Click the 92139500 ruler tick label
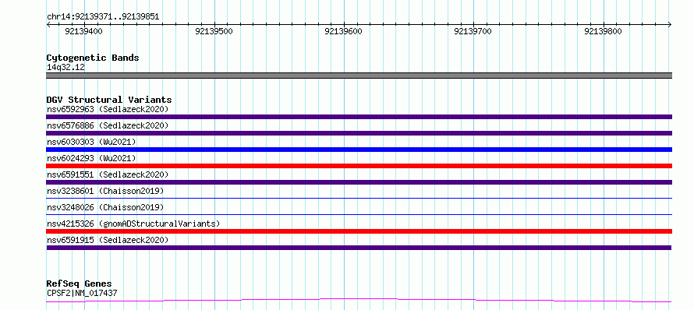This screenshot has width=694, height=310. click(214, 31)
